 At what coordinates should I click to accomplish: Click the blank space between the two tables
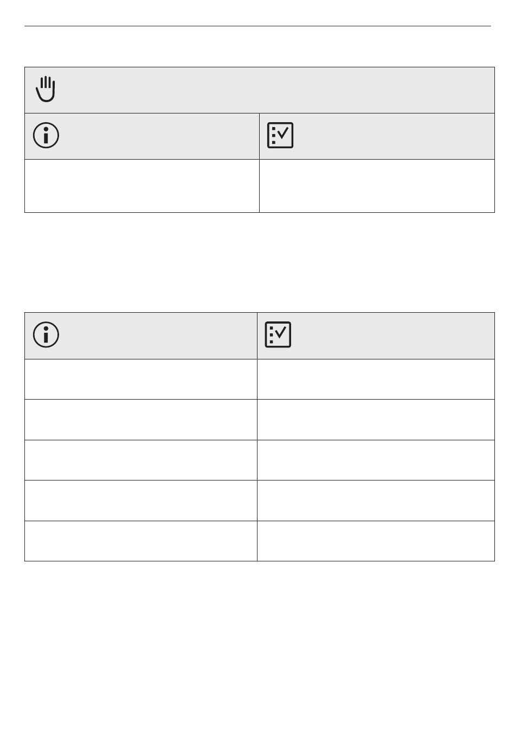click(260, 262)
